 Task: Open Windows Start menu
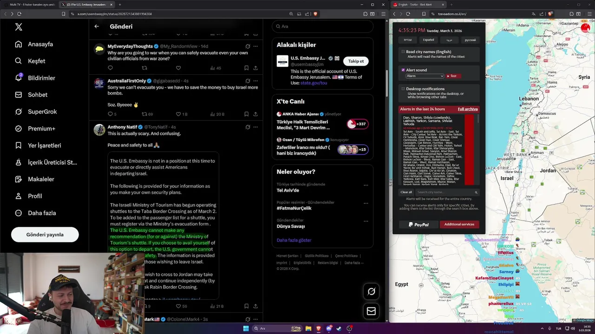246,328
